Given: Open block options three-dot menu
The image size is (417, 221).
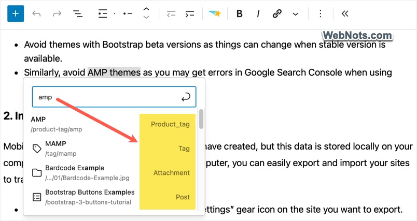Looking at the screenshot, I should coord(321,13).
